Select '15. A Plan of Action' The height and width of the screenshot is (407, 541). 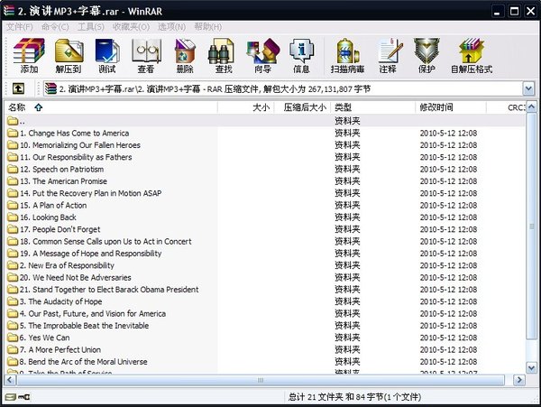(x=53, y=205)
